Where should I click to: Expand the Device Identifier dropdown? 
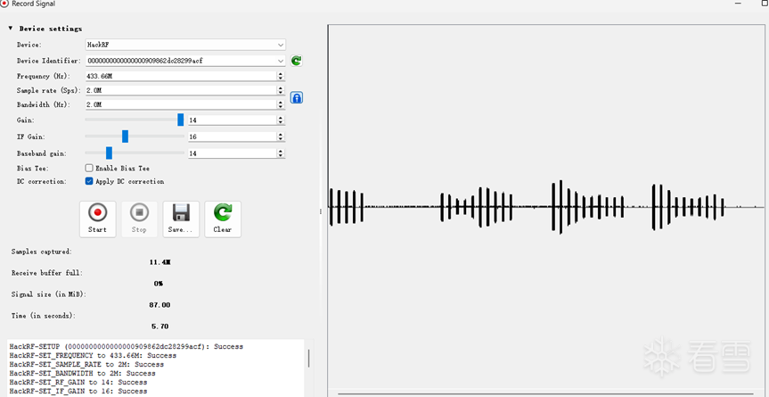pyautogui.click(x=281, y=61)
